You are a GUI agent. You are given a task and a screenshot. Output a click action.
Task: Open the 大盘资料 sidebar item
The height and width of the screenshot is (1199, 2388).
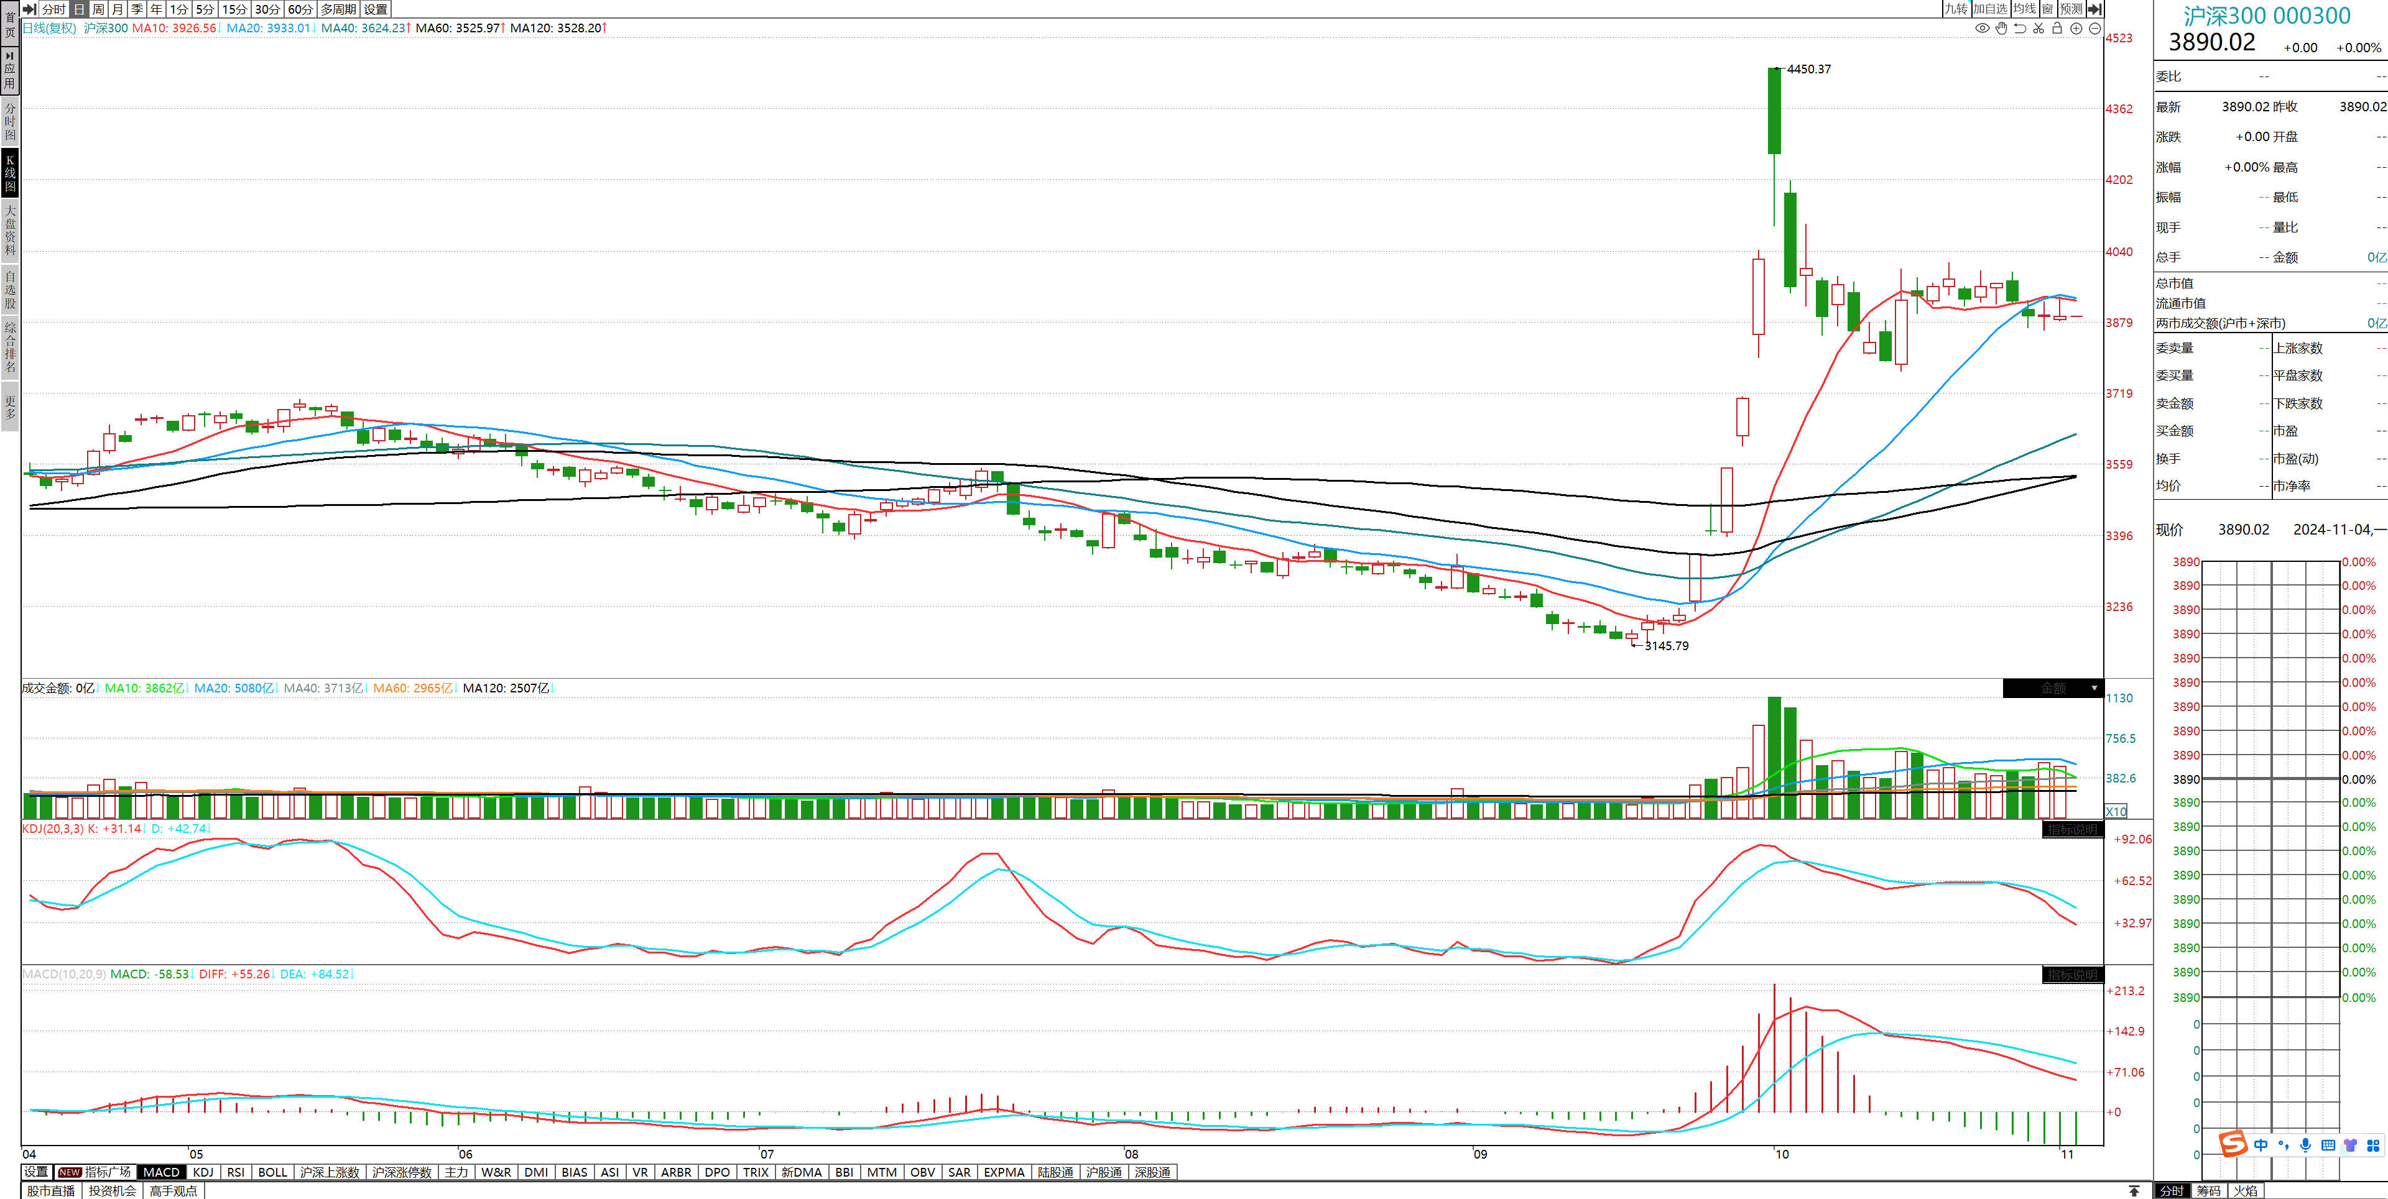[10, 230]
